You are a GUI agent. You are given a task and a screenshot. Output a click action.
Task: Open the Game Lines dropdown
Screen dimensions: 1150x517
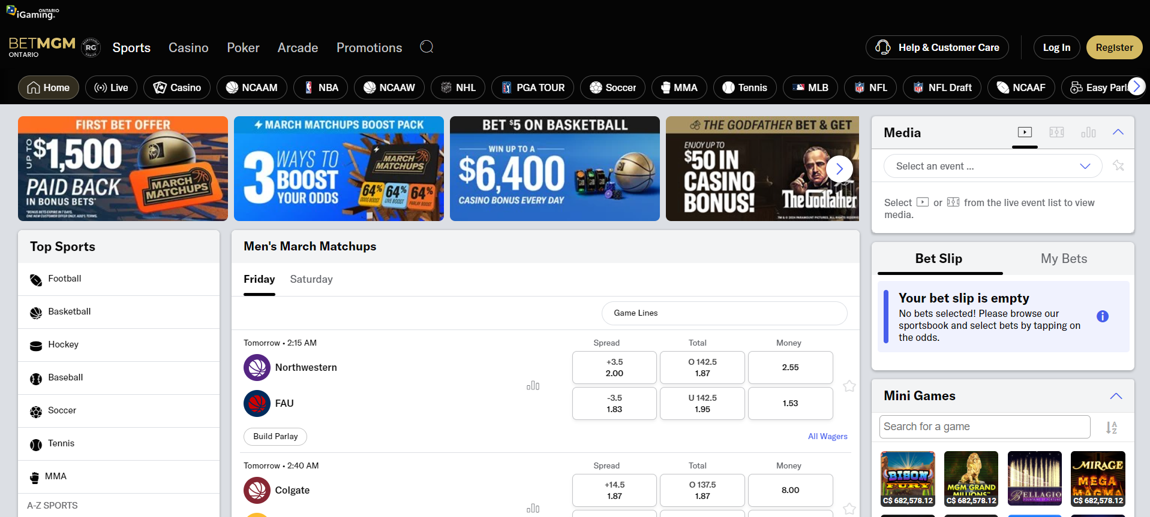click(724, 313)
